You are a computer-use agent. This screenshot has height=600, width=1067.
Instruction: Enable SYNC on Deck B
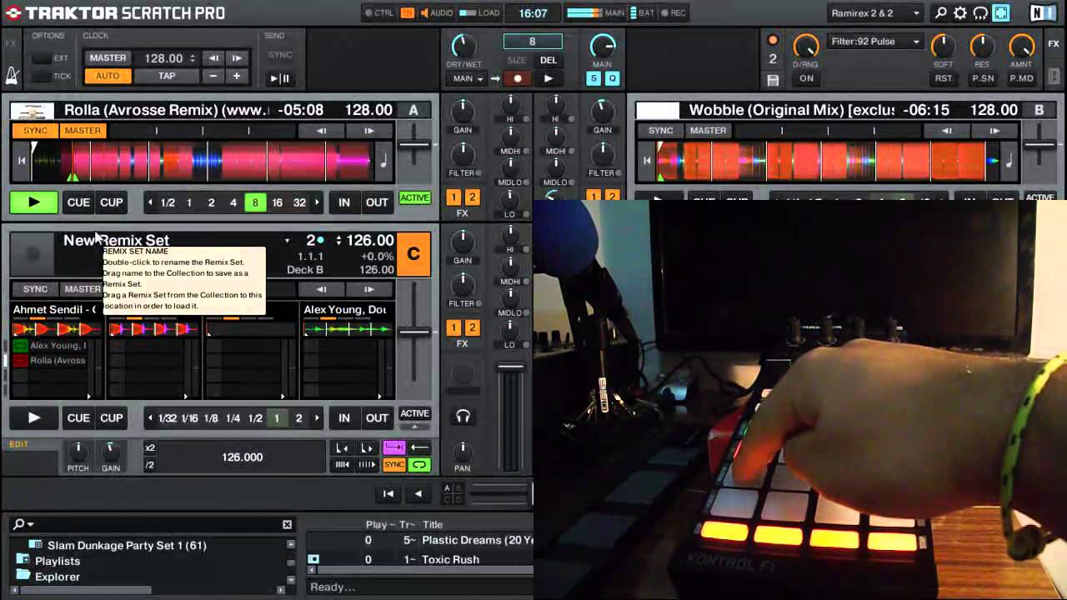(x=660, y=131)
